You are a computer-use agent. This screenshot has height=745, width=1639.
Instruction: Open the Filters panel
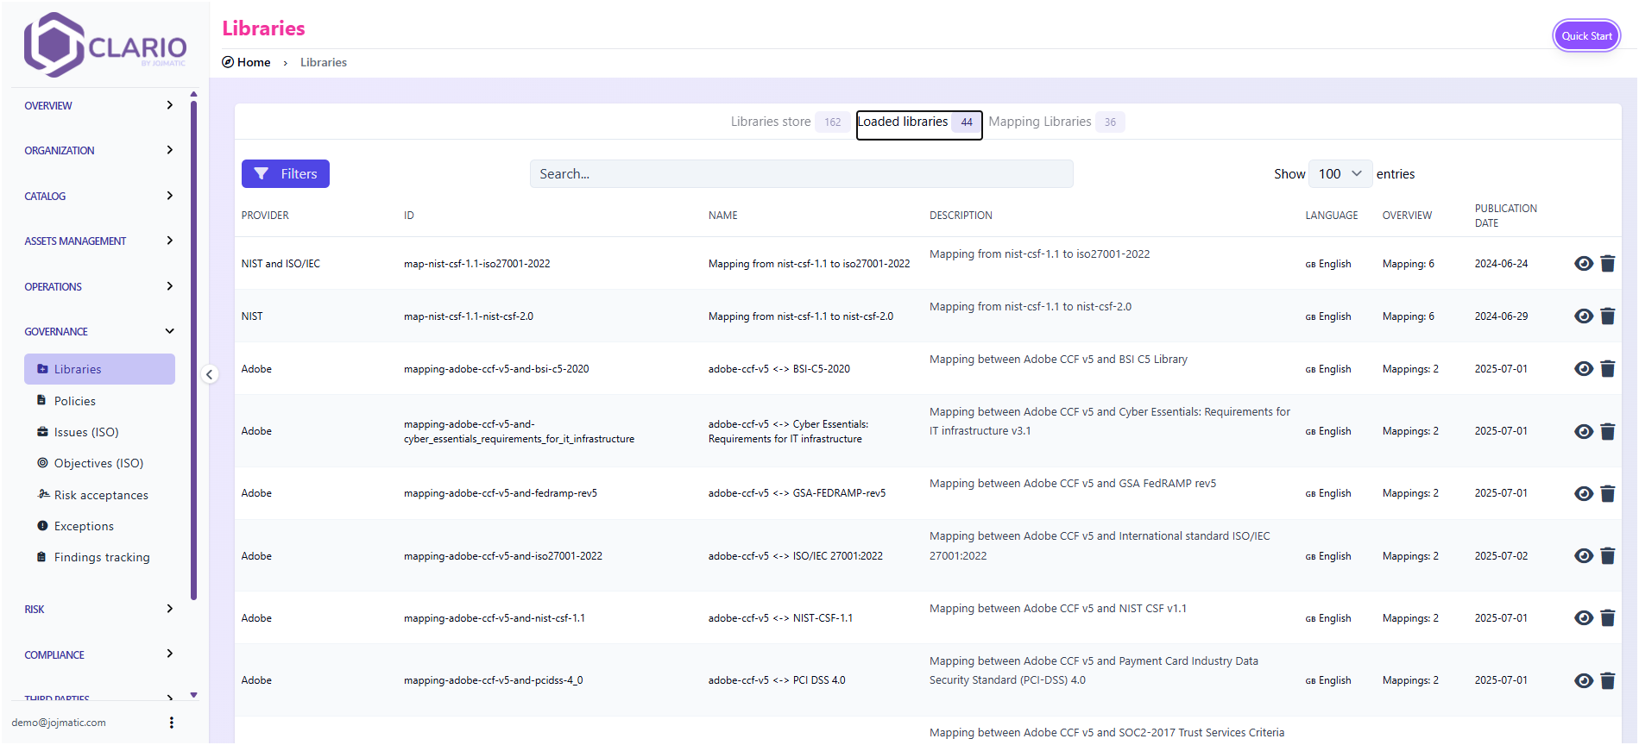(286, 174)
